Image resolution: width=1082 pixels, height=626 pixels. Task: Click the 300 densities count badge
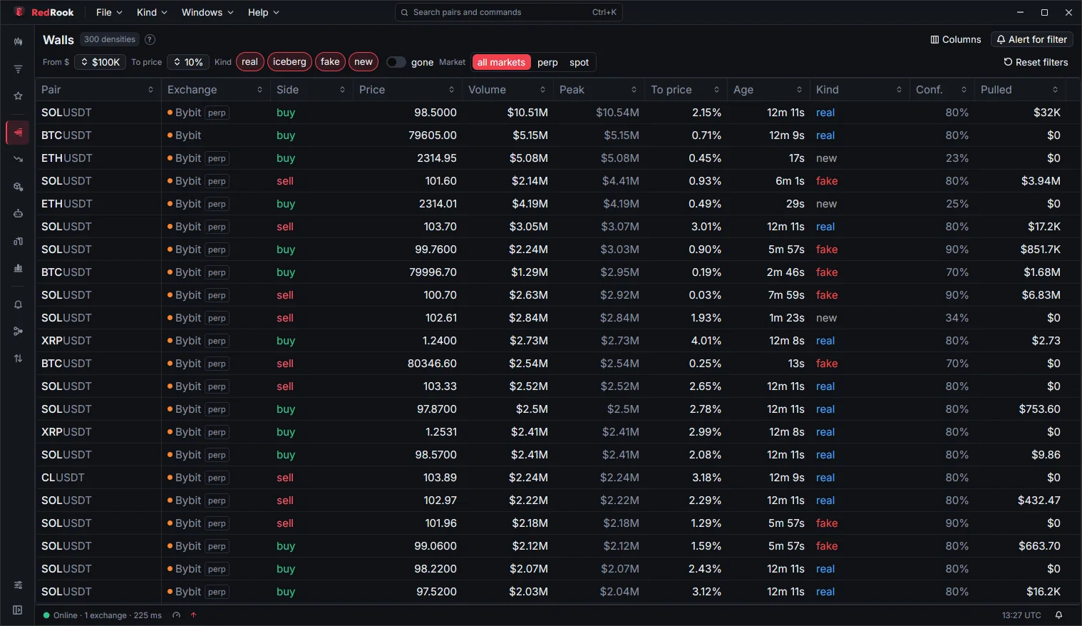110,40
